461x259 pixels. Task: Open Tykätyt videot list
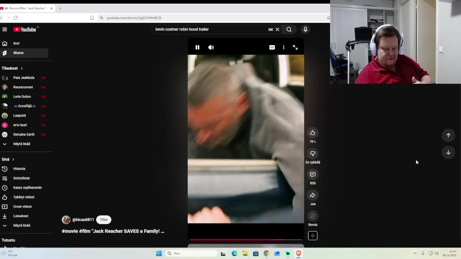[24, 197]
